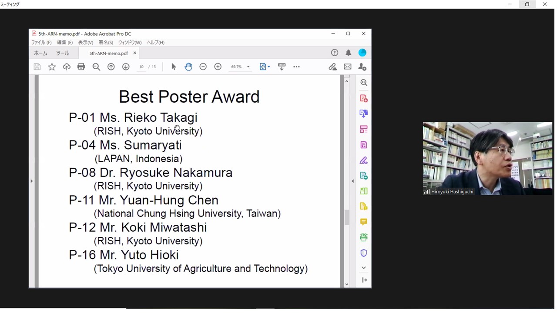Open the green Scan & OCR printer tool
557x313 pixels.
(364, 237)
